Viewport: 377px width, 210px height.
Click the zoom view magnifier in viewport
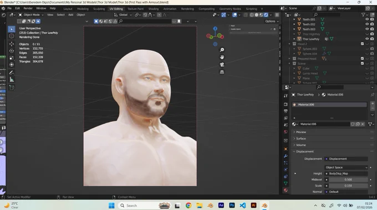[x=222, y=50]
